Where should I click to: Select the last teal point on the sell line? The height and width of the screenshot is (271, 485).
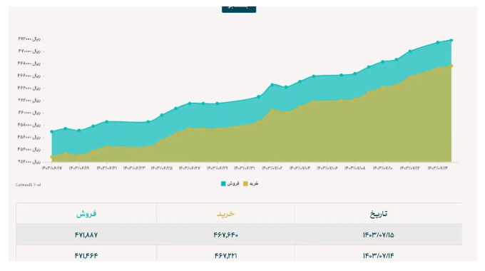tap(451, 40)
